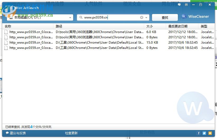Minimize the Wise JetSearch window
The width and height of the screenshot is (217, 139).
tap(193, 5)
